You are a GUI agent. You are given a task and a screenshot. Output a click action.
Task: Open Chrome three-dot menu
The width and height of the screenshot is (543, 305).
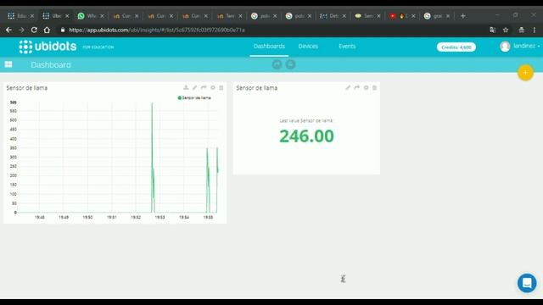[535, 30]
